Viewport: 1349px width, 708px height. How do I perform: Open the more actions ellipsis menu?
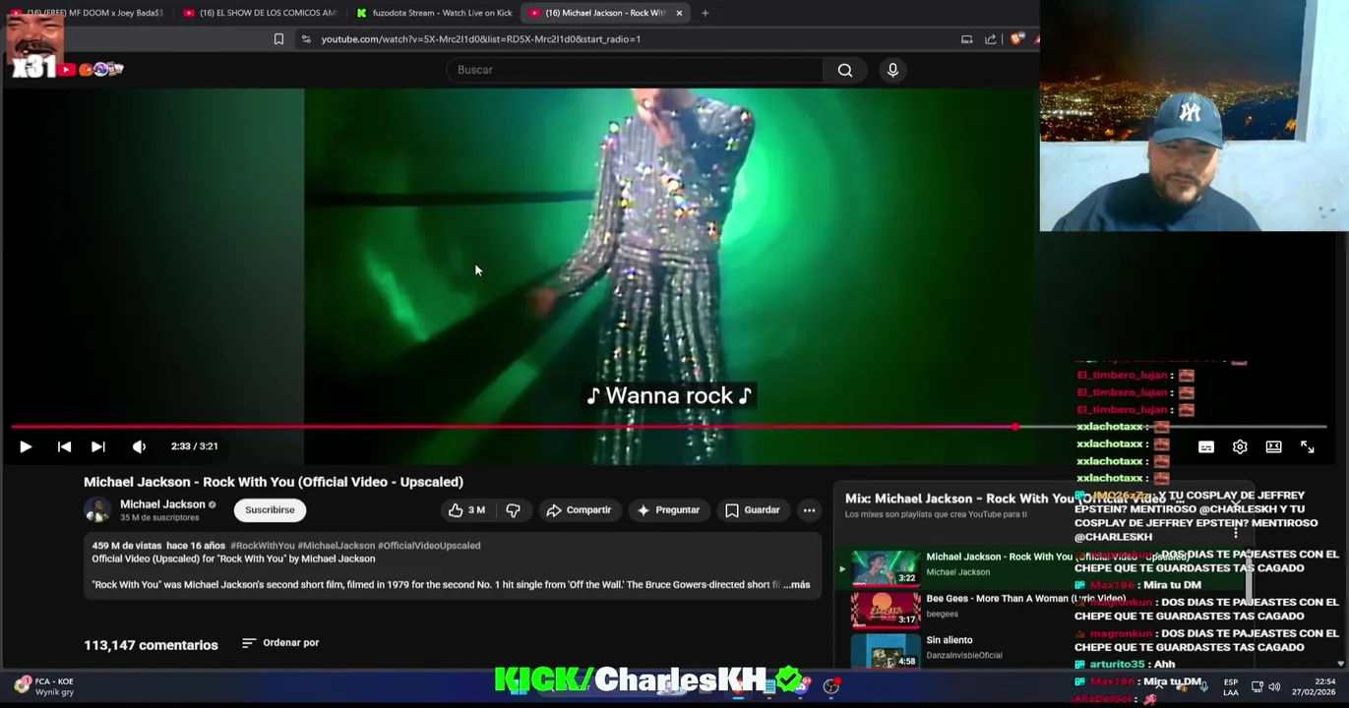pyautogui.click(x=809, y=510)
